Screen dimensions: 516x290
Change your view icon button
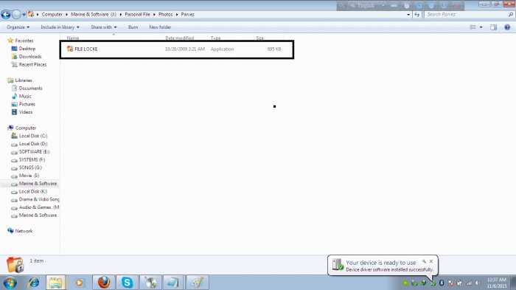tap(473, 27)
